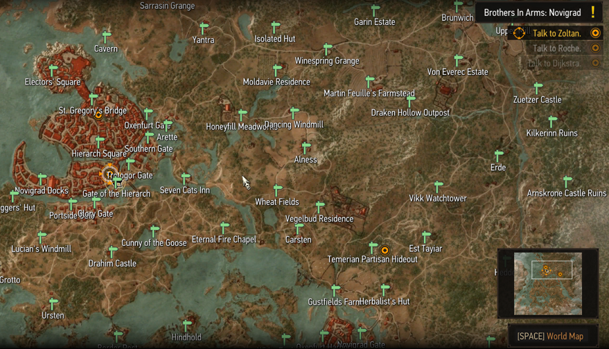Viewport: 609px width, 349px height.
Task: Choose the Vegelbud Residence signpost
Action: click(x=320, y=207)
